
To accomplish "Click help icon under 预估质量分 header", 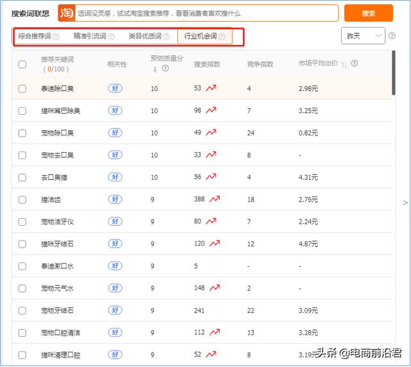I will point(165,69).
